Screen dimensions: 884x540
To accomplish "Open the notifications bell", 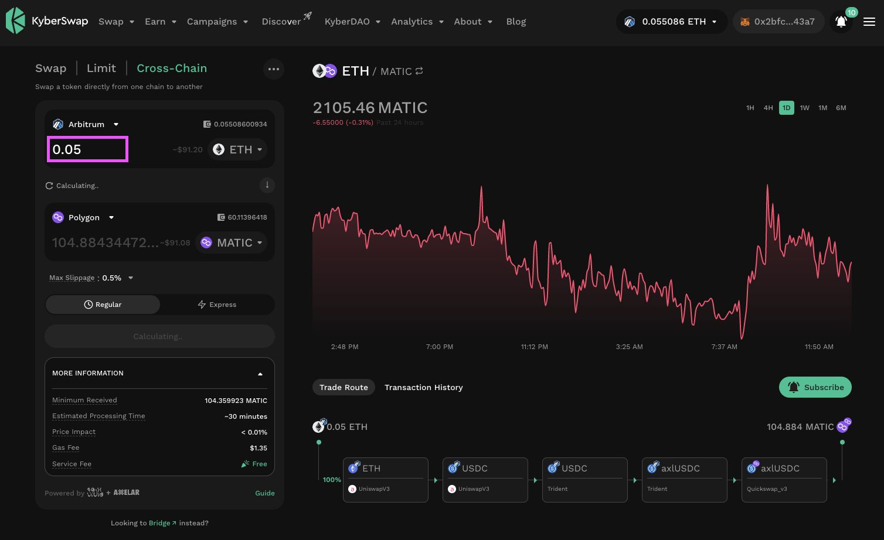I will click(841, 22).
